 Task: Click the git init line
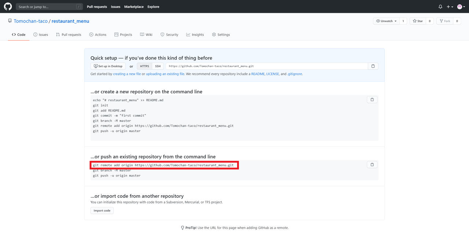point(100,105)
